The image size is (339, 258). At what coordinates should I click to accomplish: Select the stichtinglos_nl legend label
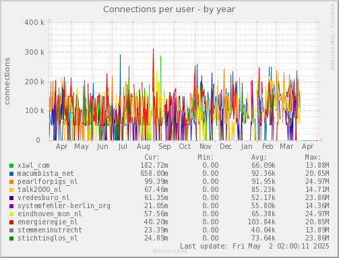tap(48, 238)
